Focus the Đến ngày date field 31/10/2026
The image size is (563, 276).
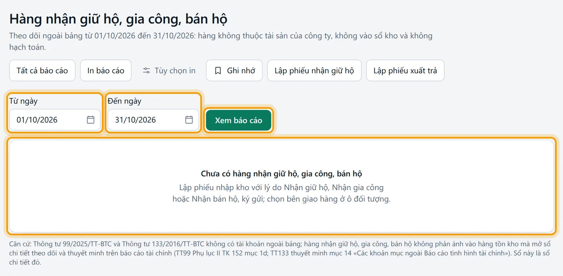tap(153, 120)
